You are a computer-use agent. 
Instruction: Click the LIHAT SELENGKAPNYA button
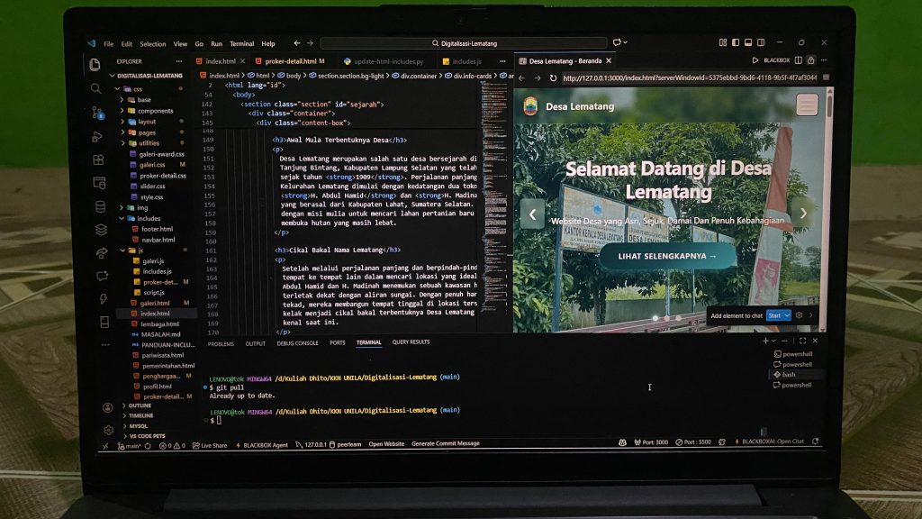(x=667, y=256)
